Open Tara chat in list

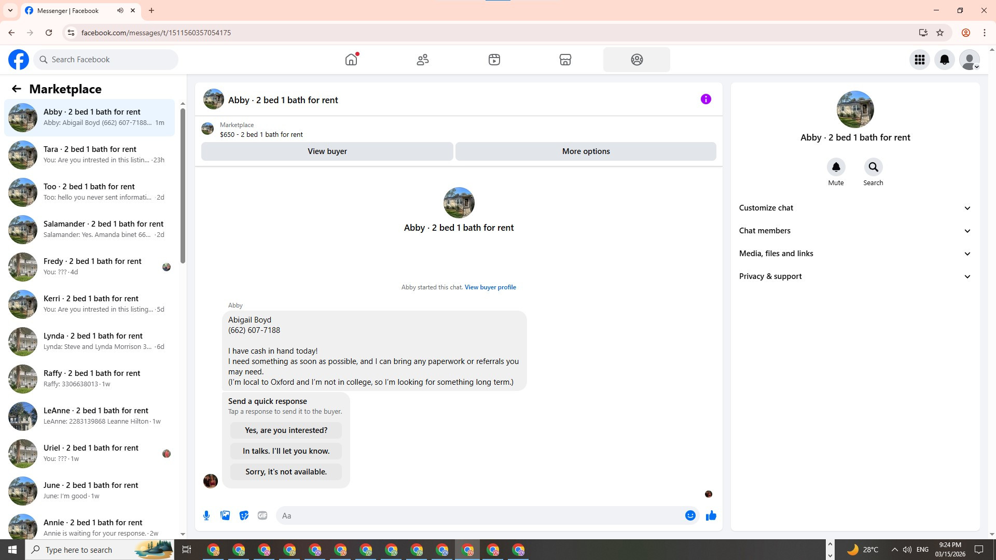pyautogui.click(x=90, y=155)
